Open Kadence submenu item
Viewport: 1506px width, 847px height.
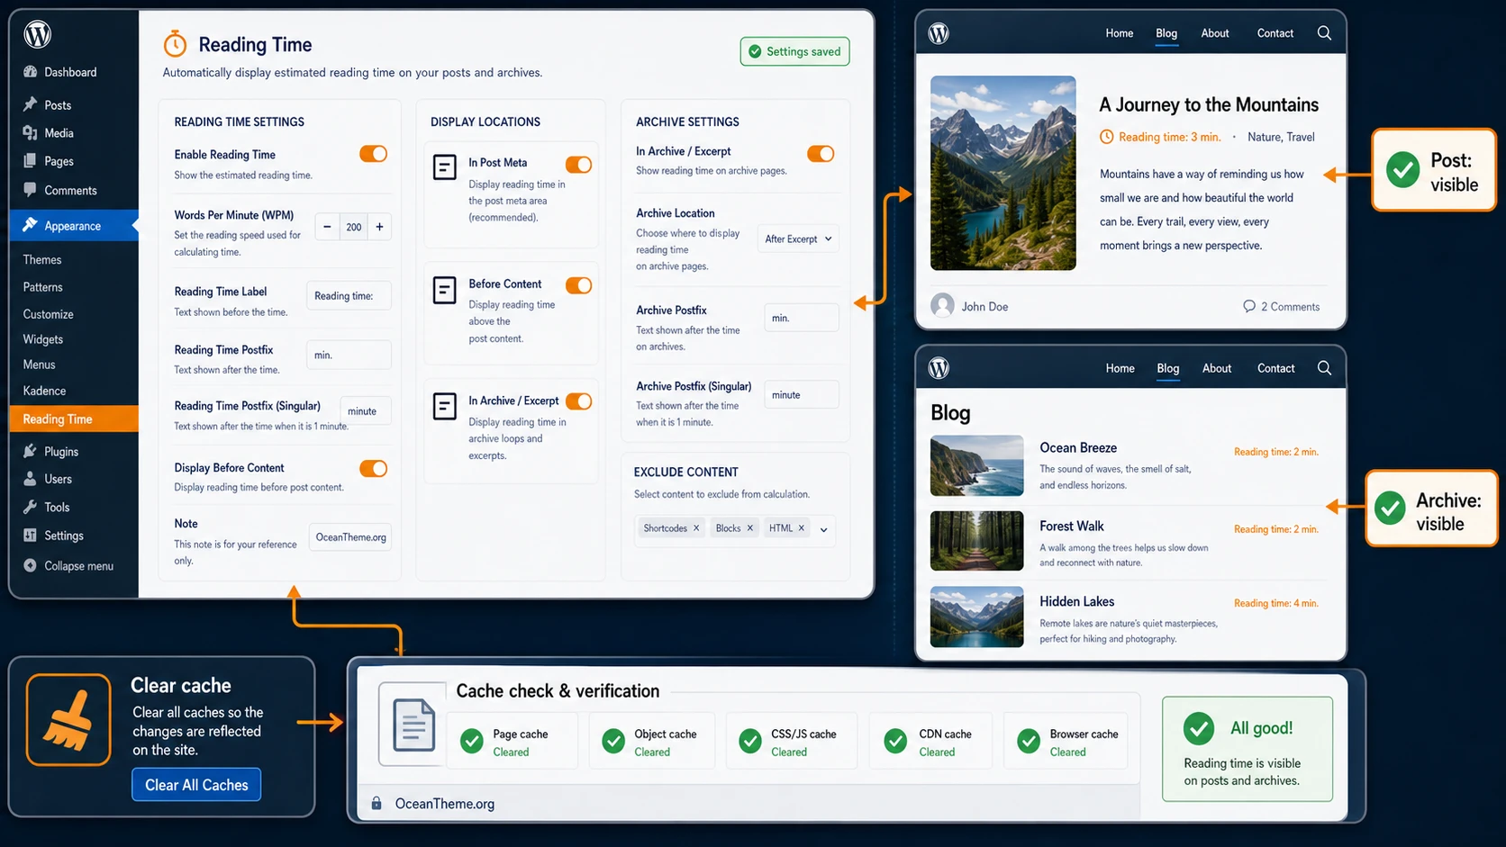[44, 391]
